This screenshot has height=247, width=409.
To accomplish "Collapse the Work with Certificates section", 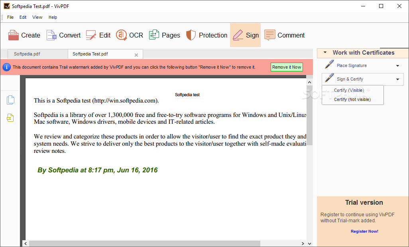I will (325, 53).
